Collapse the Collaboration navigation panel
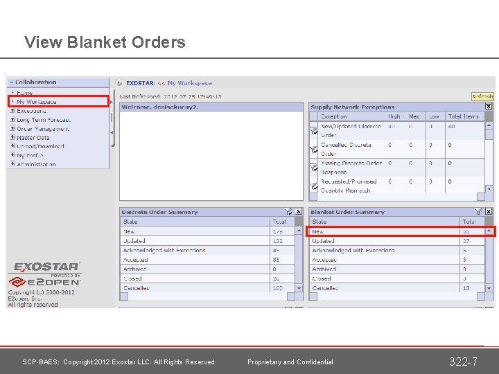This screenshot has height=374, width=499. point(12,82)
